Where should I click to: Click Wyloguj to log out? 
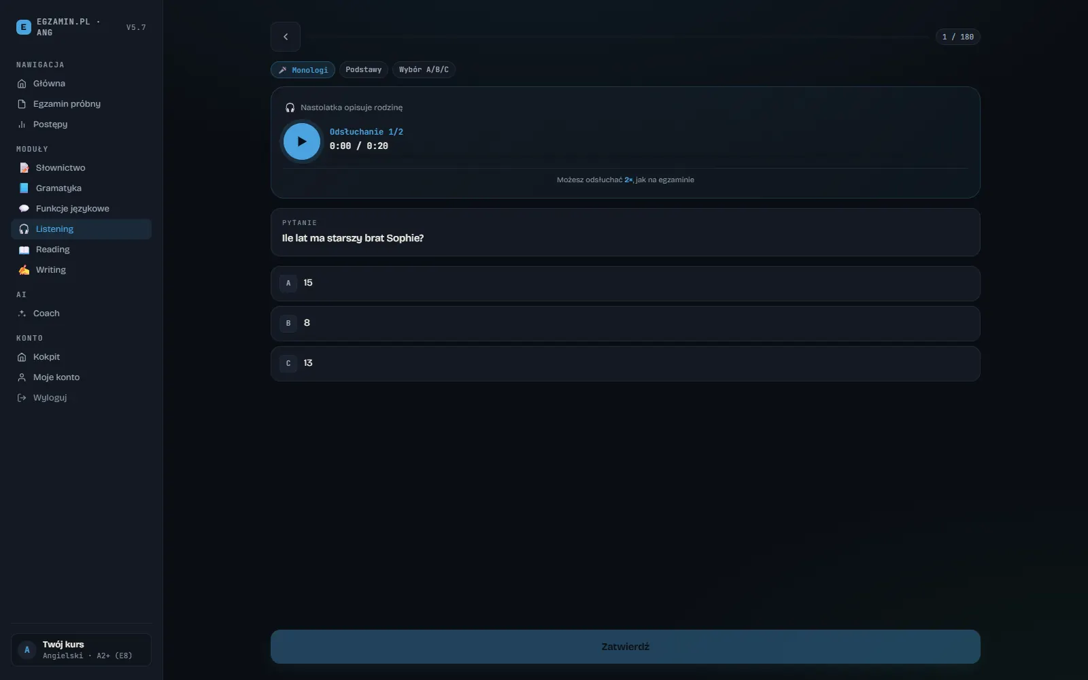click(x=82, y=398)
